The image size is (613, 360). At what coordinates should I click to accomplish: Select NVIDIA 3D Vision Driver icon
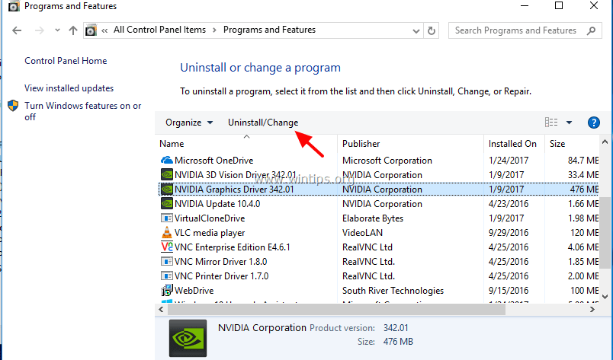(x=167, y=174)
